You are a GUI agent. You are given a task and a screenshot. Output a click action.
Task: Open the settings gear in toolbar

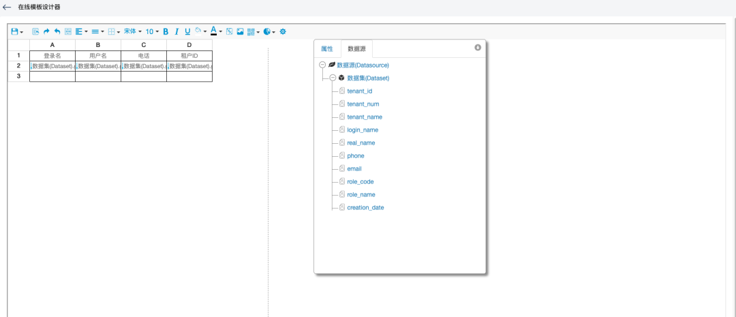coord(283,31)
